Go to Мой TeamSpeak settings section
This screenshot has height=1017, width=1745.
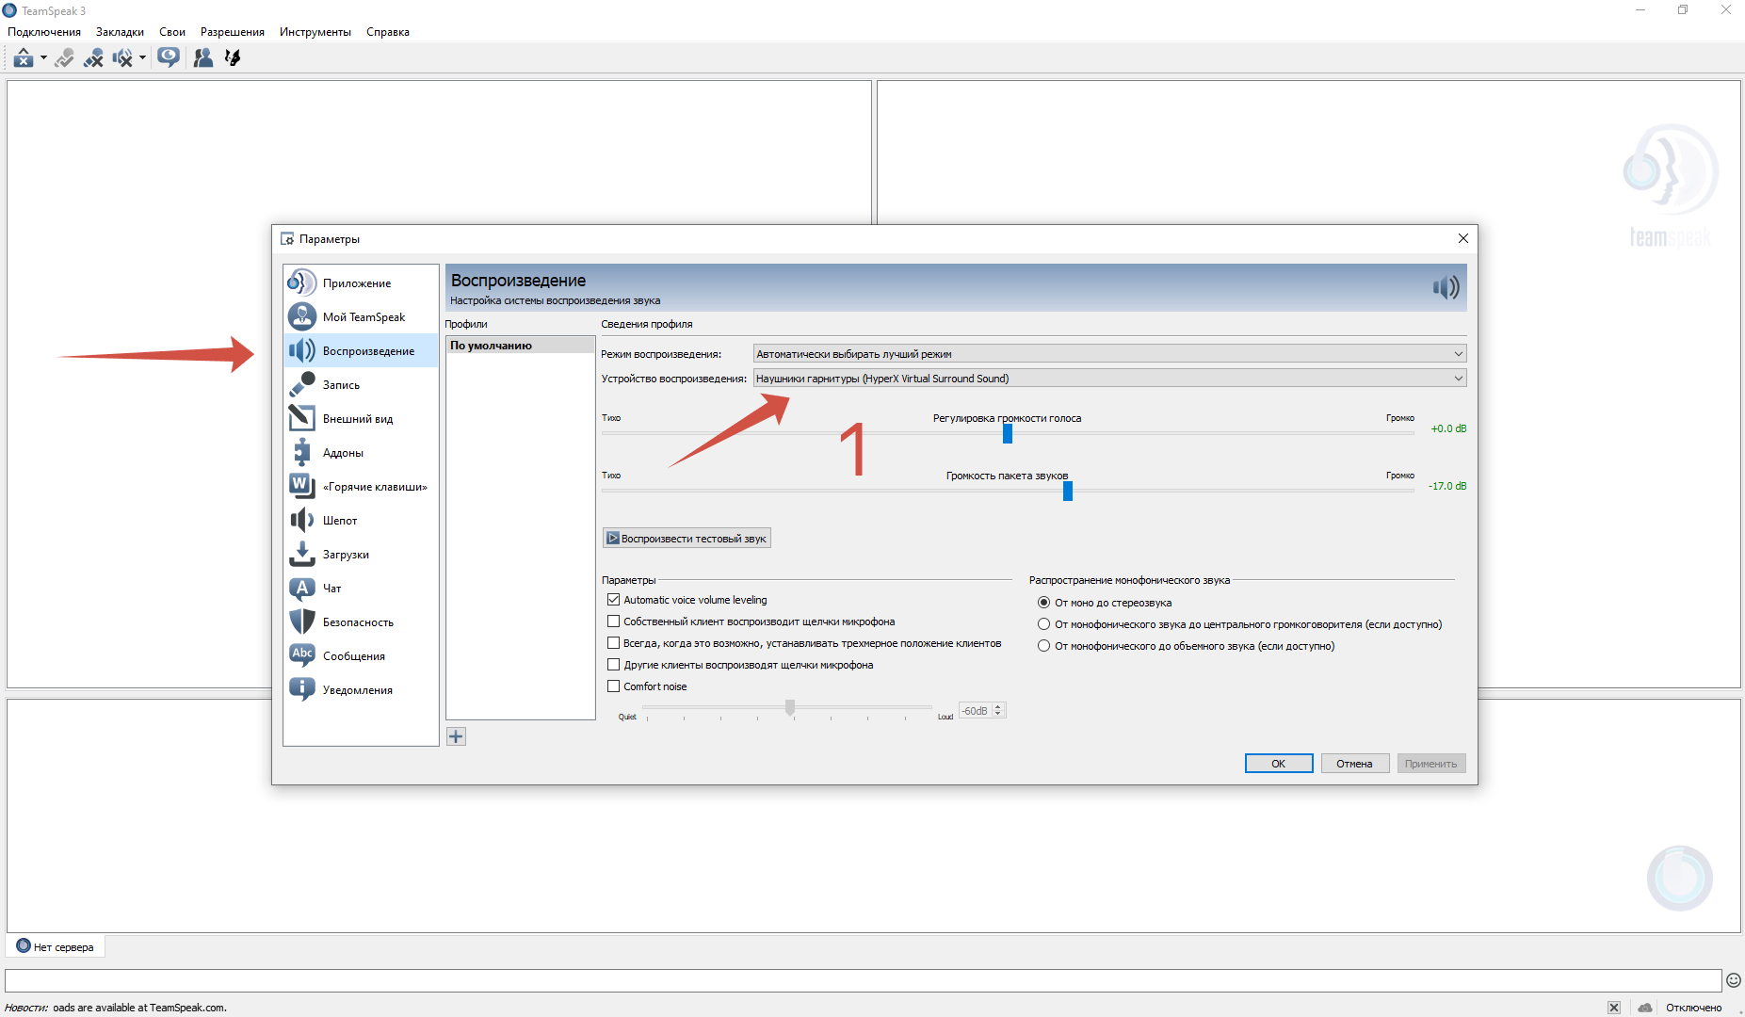pos(362,316)
